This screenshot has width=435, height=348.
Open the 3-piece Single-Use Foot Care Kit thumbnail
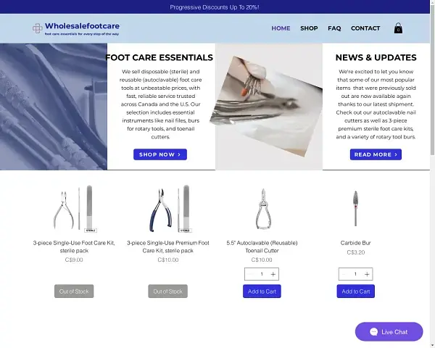(74, 209)
